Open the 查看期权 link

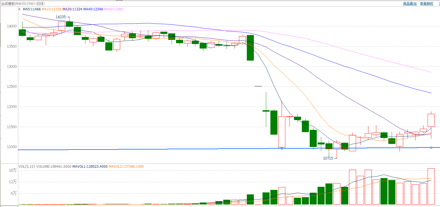[x=427, y=4]
